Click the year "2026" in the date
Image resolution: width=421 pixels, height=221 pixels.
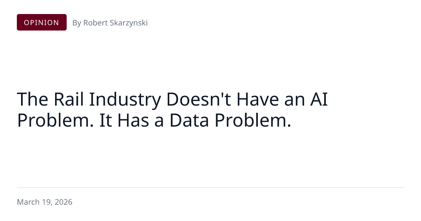(x=63, y=202)
